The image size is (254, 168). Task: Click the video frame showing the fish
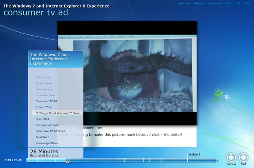(127, 73)
